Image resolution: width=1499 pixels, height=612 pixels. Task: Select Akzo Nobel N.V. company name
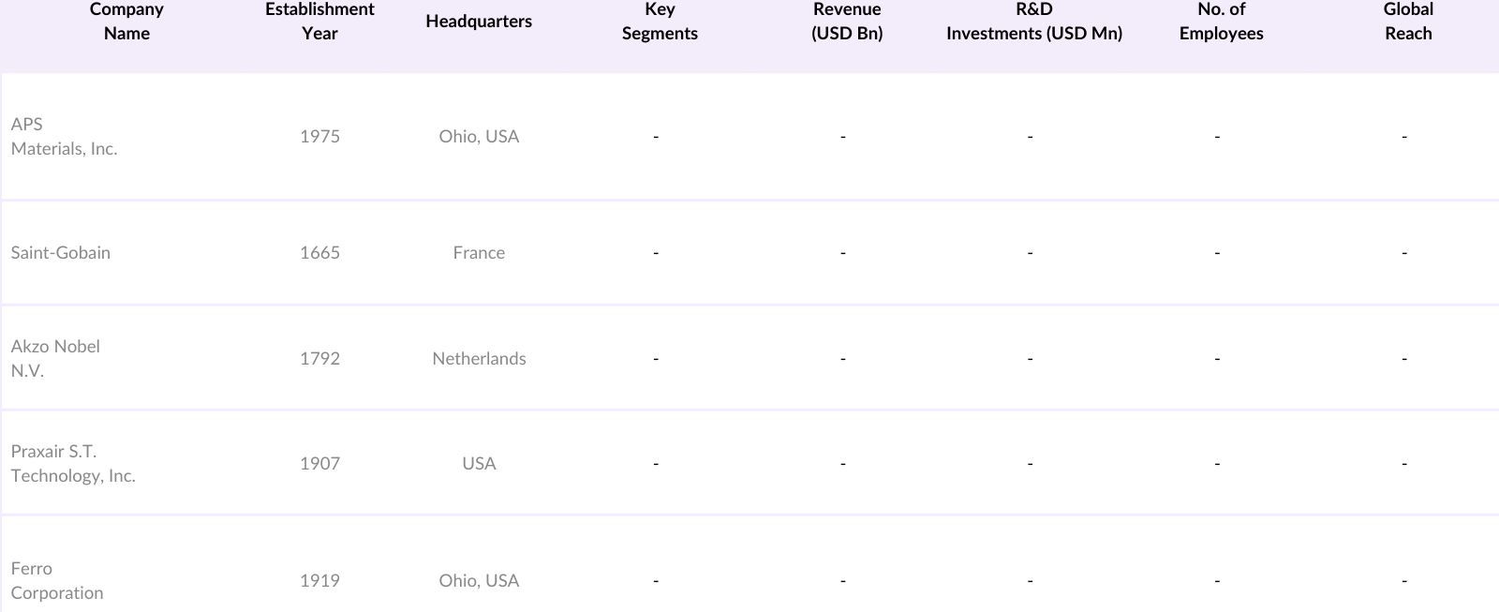coord(55,359)
